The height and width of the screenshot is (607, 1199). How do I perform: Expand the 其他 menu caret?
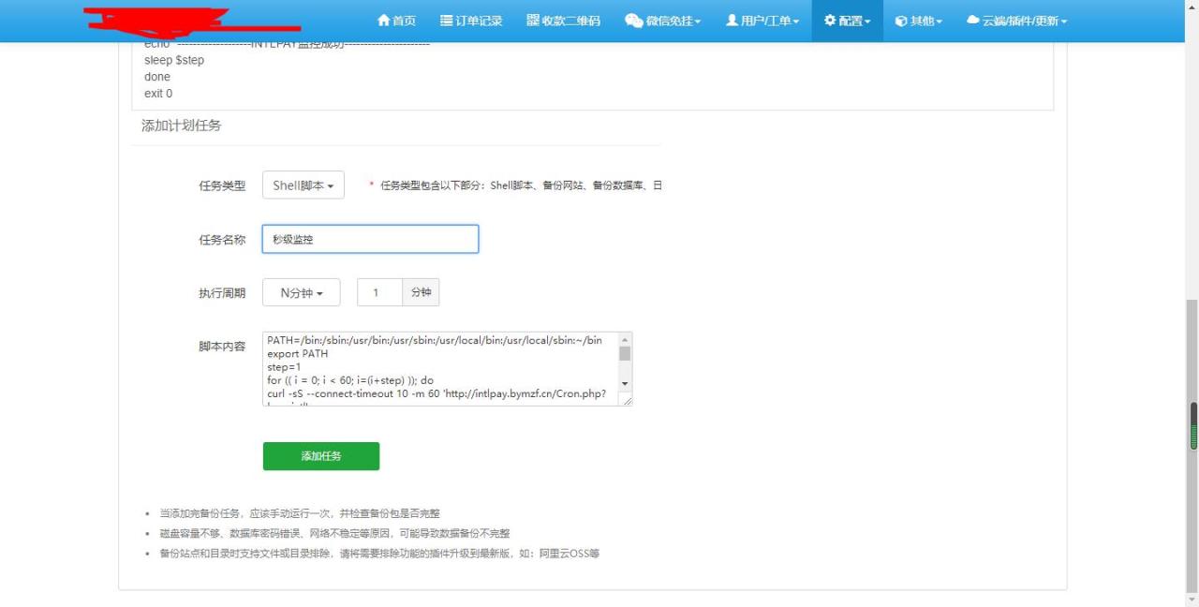tap(939, 22)
